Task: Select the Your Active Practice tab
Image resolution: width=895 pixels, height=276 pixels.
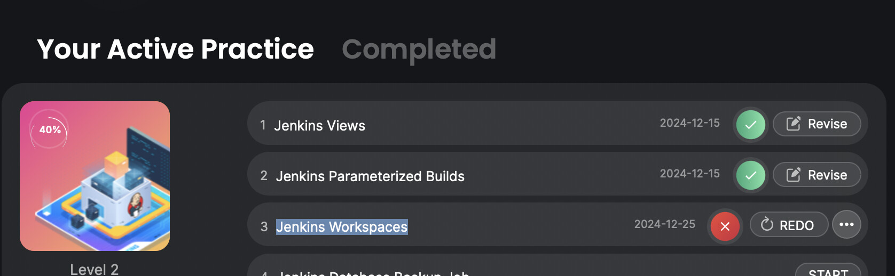Action: [175, 49]
